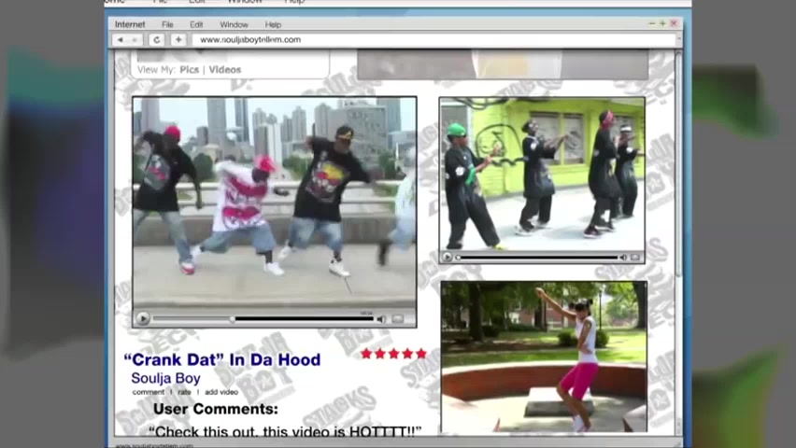This screenshot has height=448, width=796.
Task: Click the plus button beside reload
Action: (178, 39)
